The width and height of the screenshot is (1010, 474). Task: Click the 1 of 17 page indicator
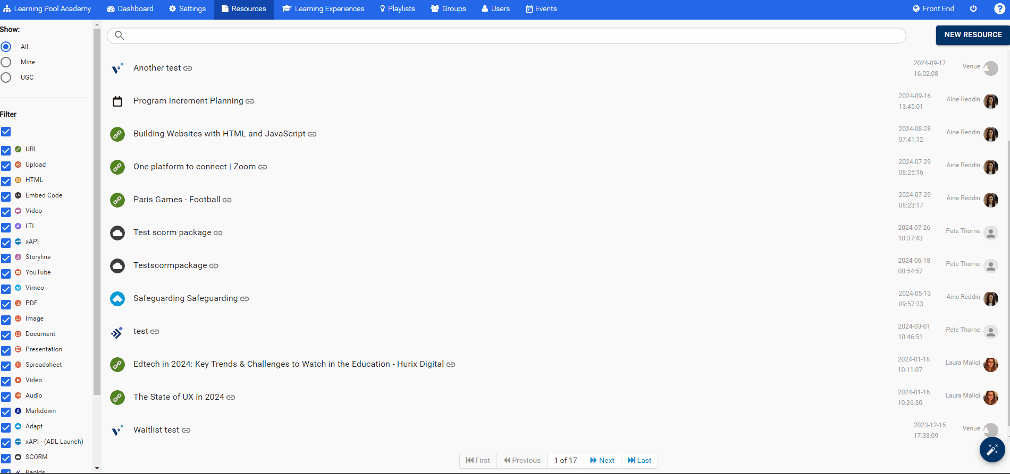click(x=566, y=461)
